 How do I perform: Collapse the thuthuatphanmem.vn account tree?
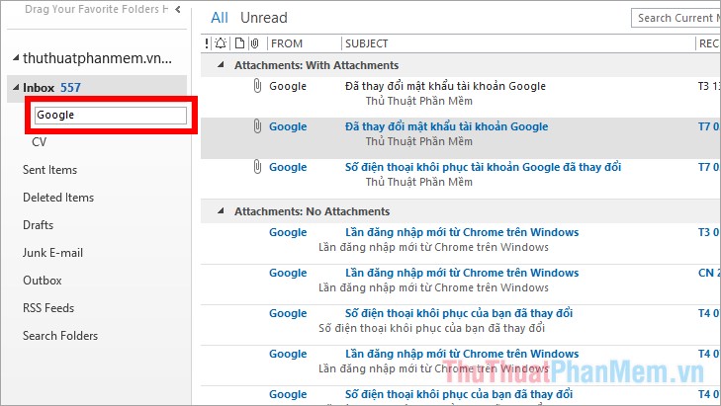(16, 58)
